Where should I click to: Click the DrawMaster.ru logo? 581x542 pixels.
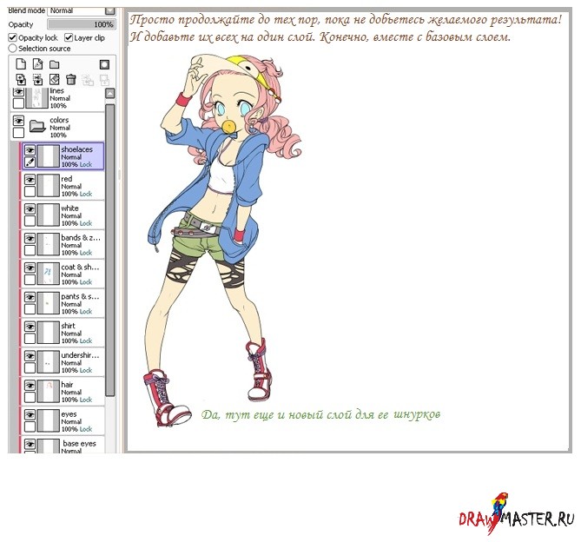(x=516, y=515)
